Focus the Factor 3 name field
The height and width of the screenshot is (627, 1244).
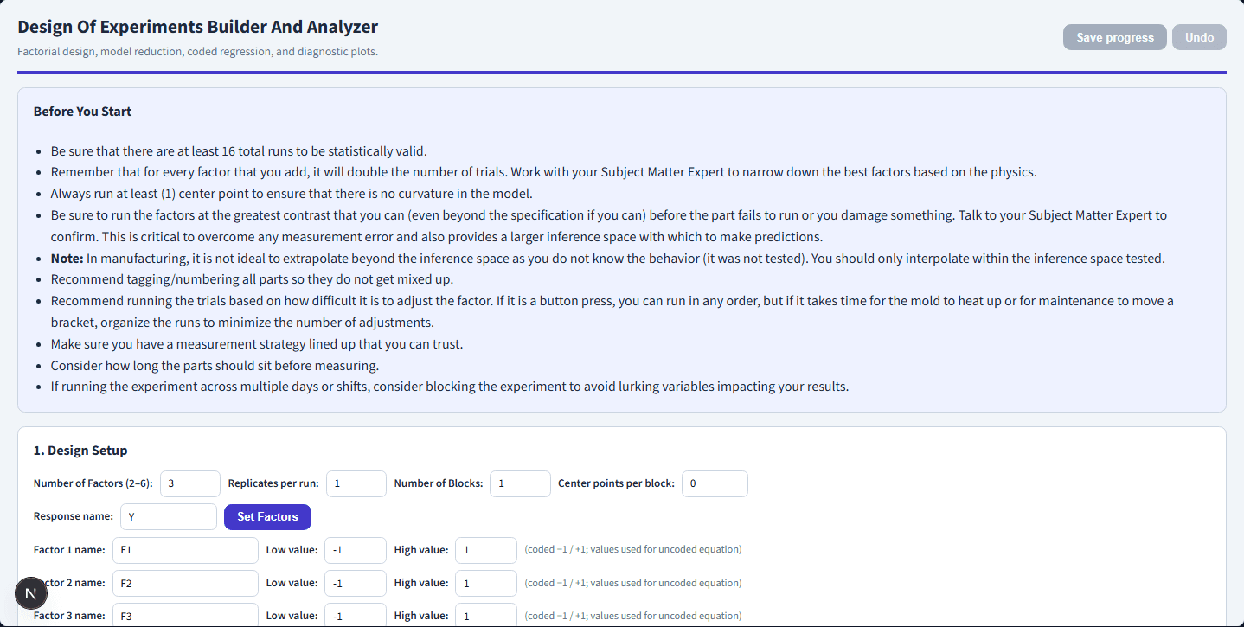pyautogui.click(x=185, y=616)
